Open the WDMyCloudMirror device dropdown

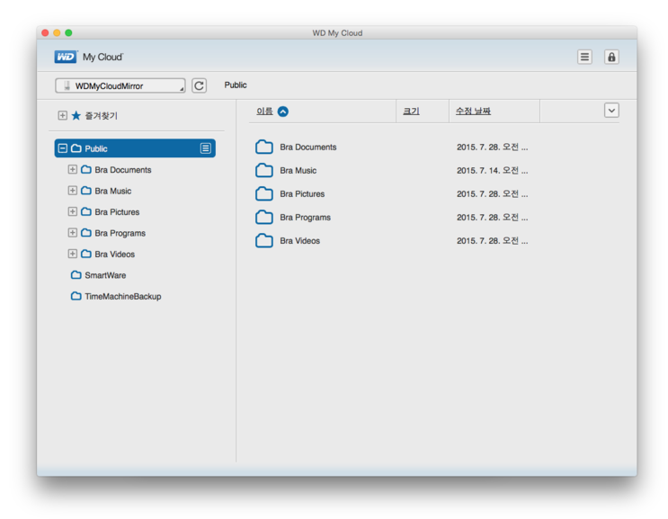(x=120, y=85)
